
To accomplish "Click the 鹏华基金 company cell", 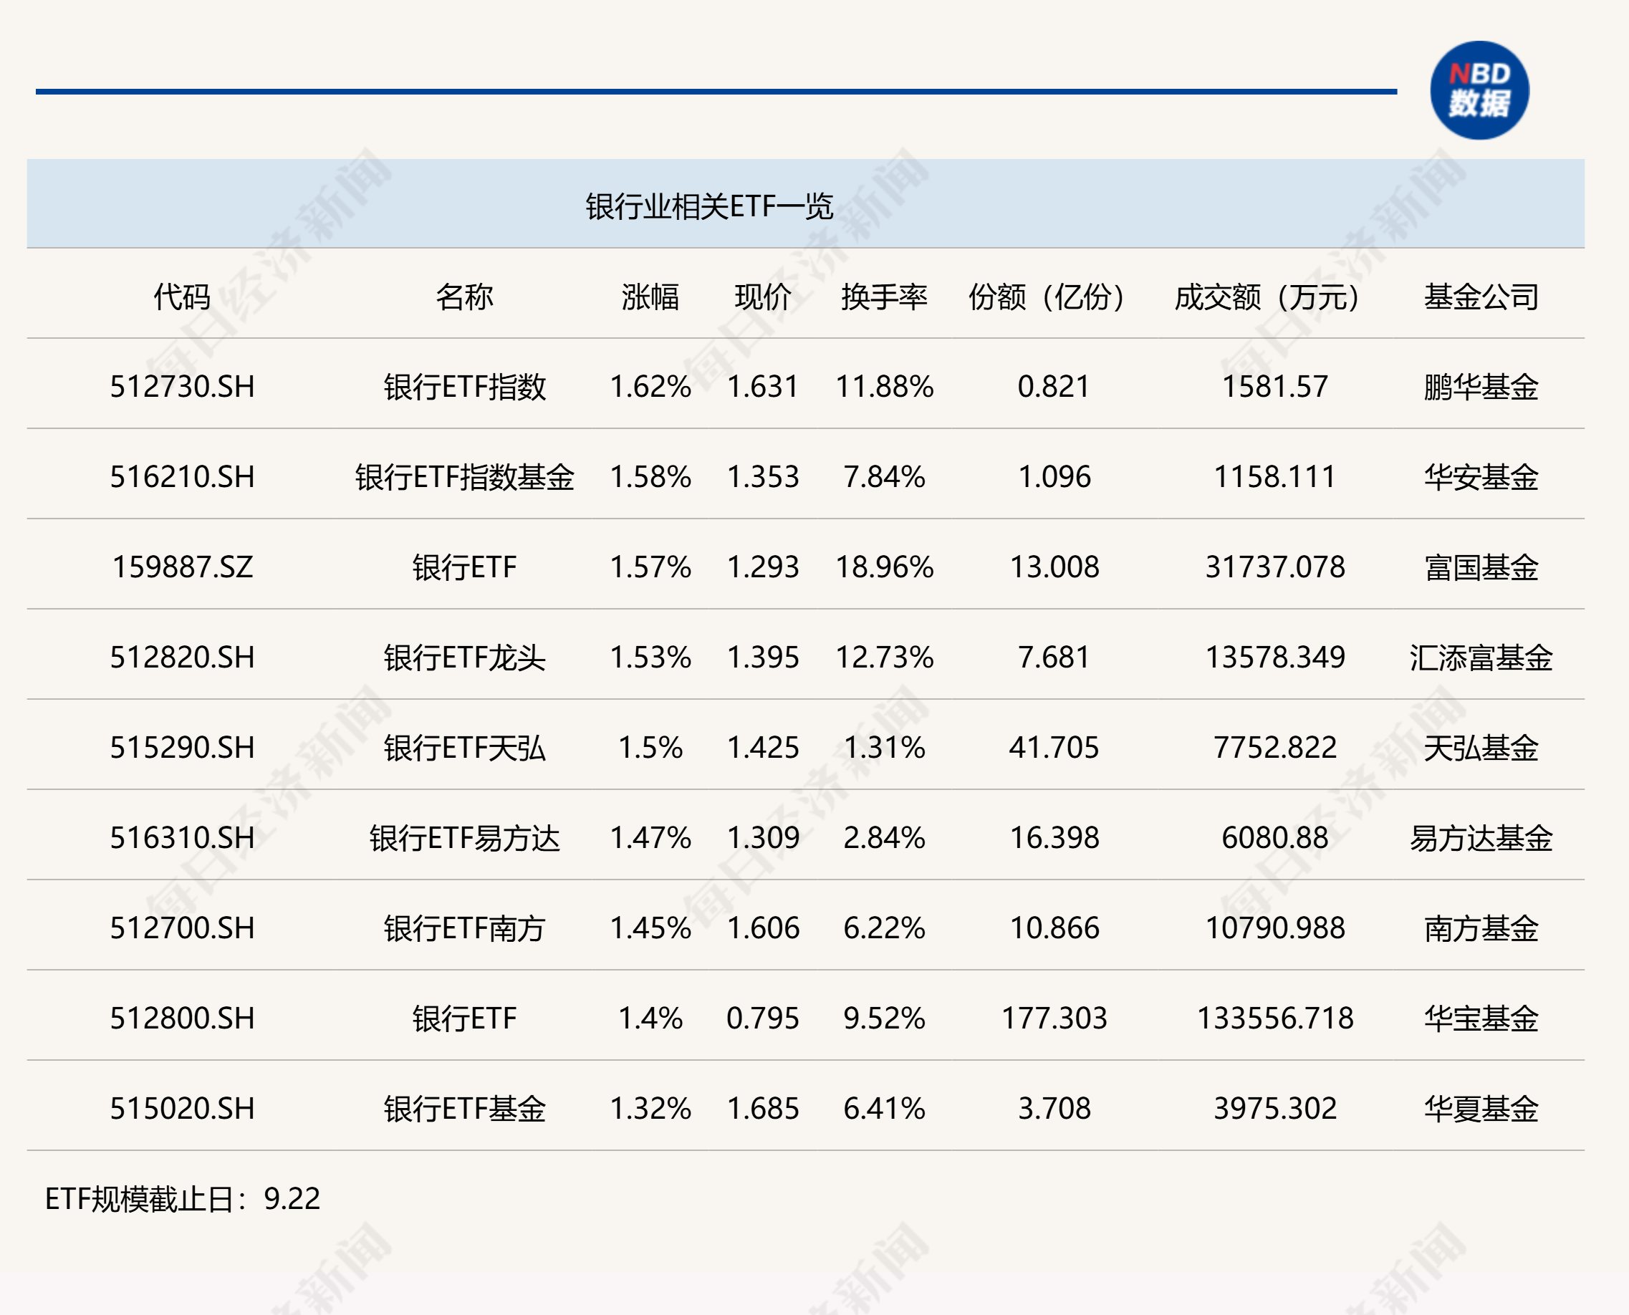I will [x=1481, y=386].
